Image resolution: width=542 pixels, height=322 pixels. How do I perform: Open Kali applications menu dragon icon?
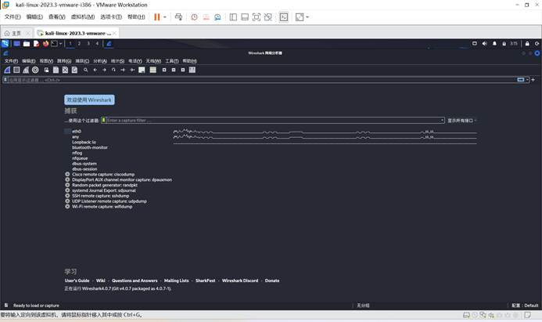pos(5,44)
